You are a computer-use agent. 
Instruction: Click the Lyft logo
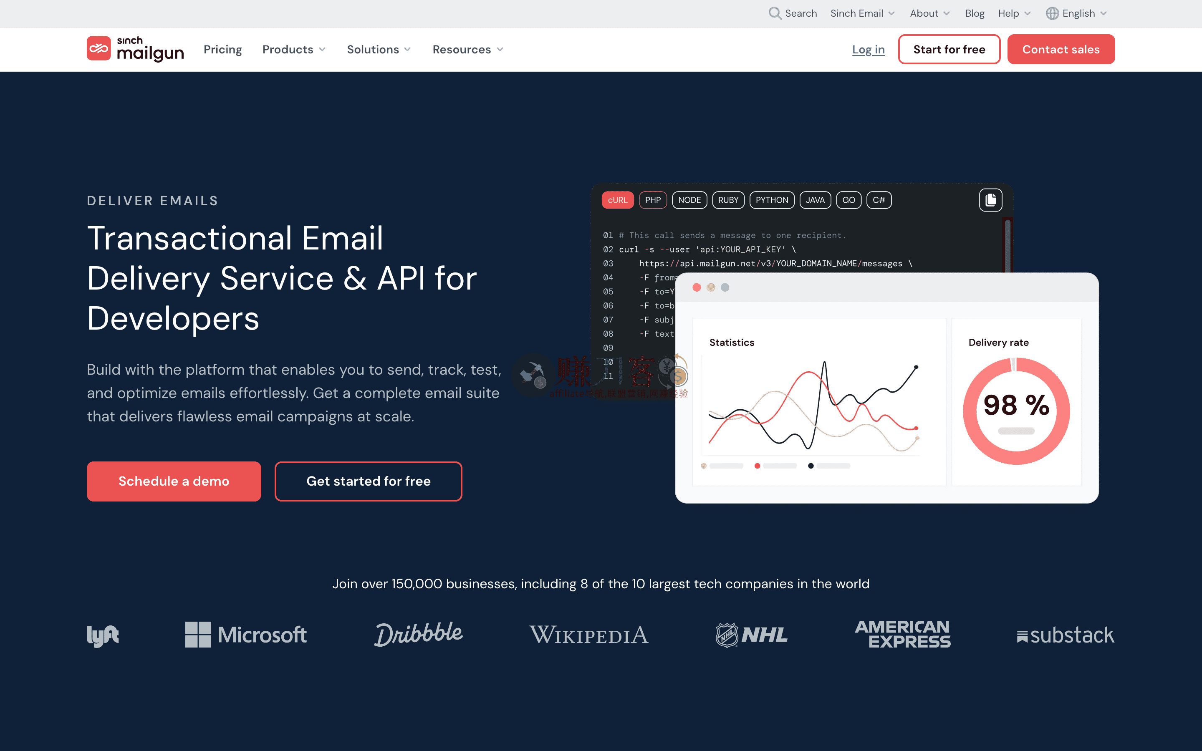103,635
